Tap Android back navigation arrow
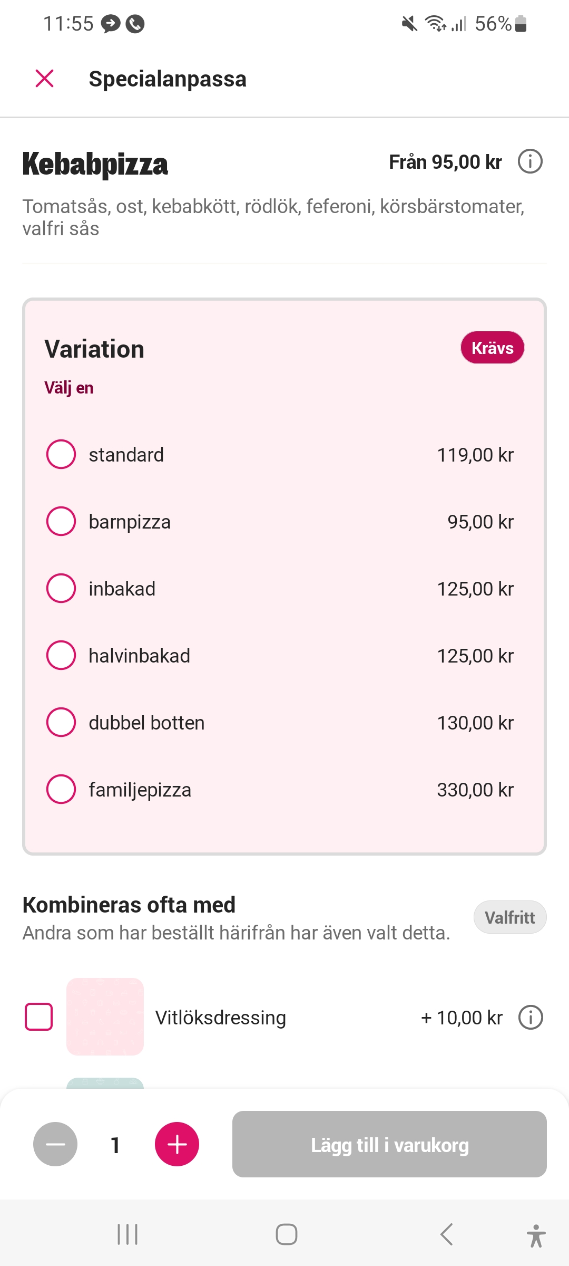Viewport: 569px width, 1266px height. pyautogui.click(x=446, y=1234)
